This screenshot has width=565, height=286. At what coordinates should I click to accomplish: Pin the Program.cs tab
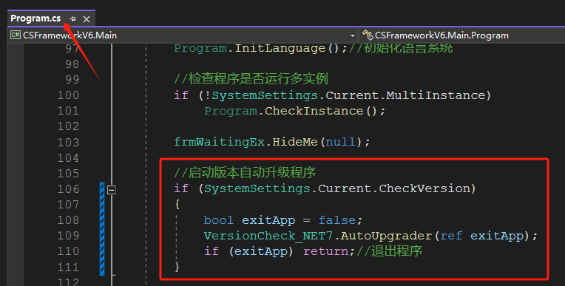(x=72, y=18)
